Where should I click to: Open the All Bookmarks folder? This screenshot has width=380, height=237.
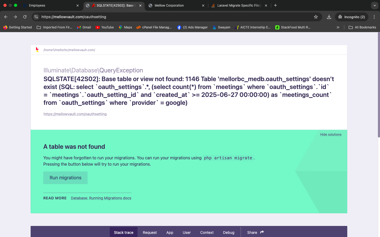coord(362,27)
